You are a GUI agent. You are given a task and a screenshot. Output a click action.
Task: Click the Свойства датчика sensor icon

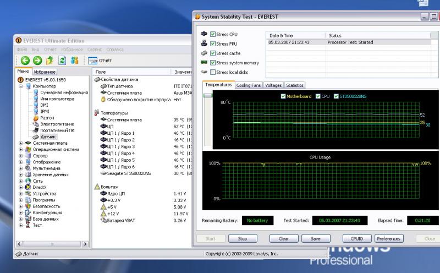97,79
